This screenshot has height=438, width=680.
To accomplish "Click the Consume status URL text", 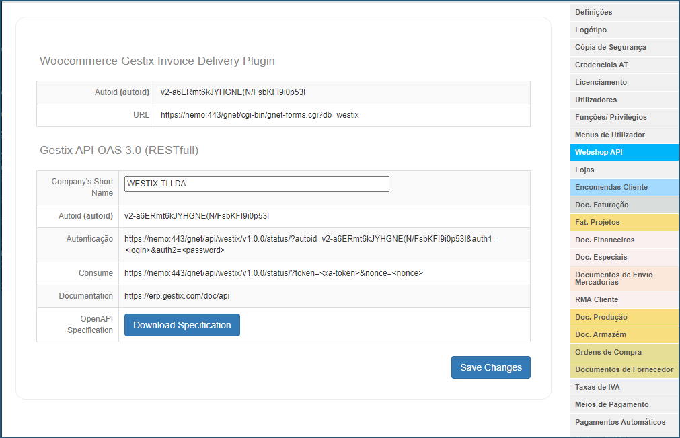I will pyautogui.click(x=274, y=273).
